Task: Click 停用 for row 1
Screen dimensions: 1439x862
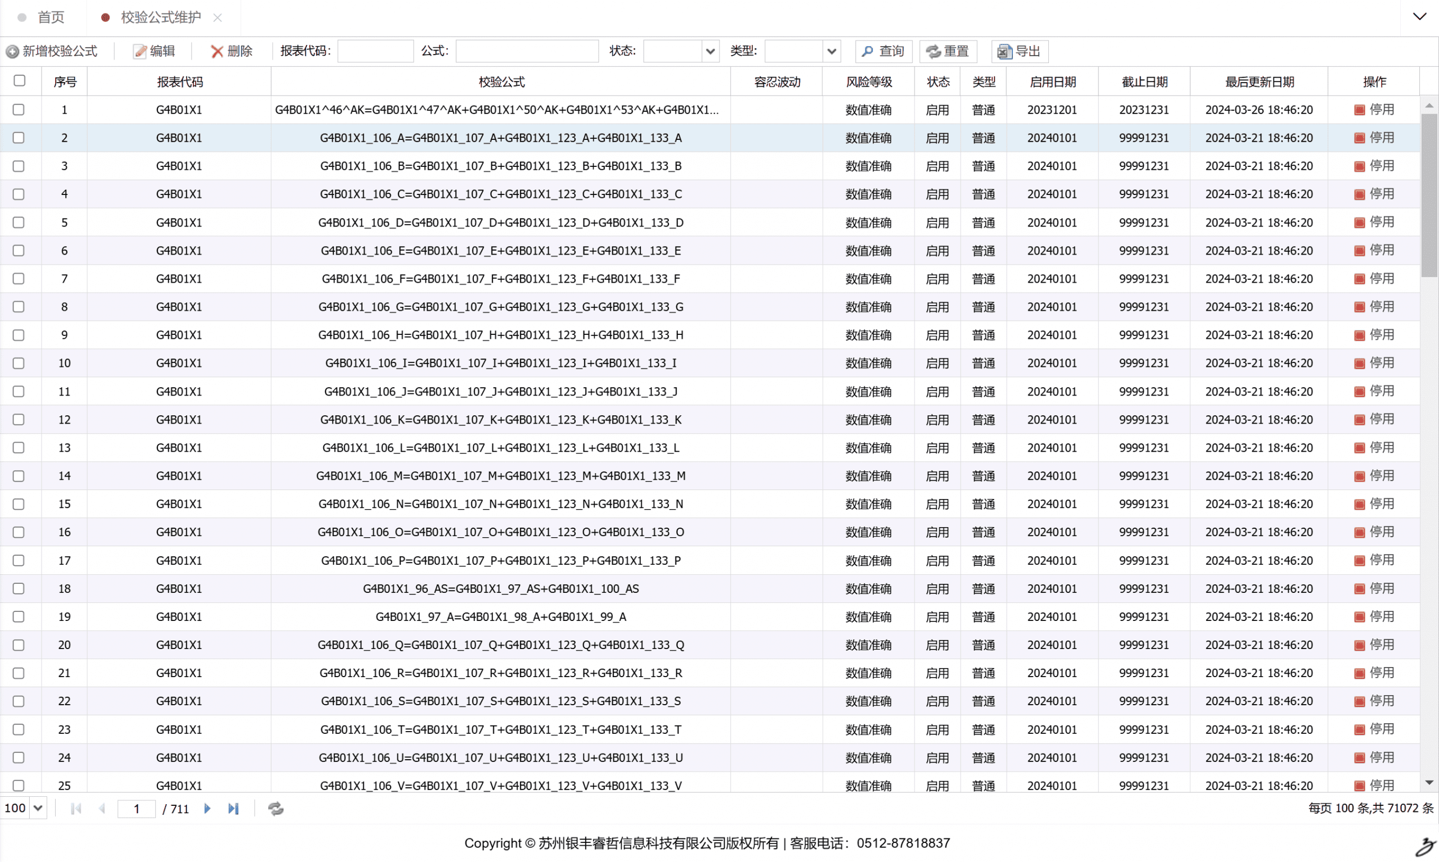Action: tap(1374, 109)
